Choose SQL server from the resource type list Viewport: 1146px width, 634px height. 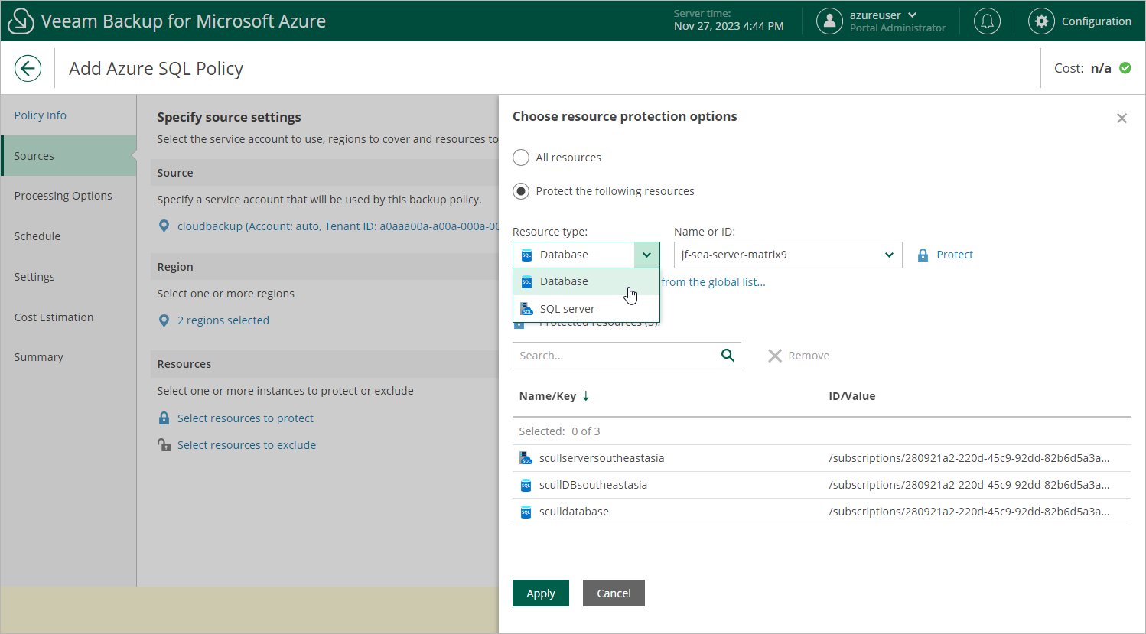(x=586, y=309)
